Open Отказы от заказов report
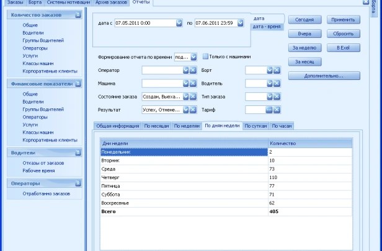Screen dimensions: 382x251 coord(43,163)
